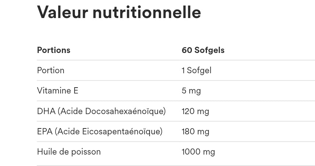This screenshot has width=315, height=166.
Task: Click the 120 mg DHA value
Action: 196,111
